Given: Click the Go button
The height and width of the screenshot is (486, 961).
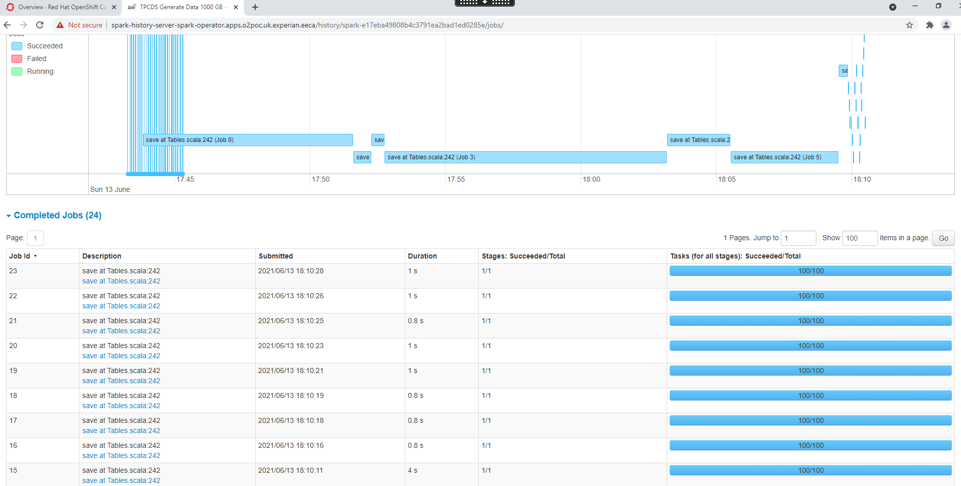Looking at the screenshot, I should tap(943, 238).
